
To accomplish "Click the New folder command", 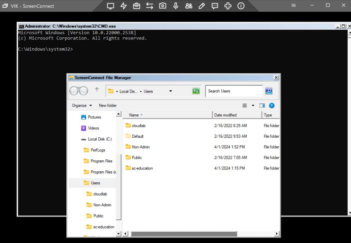I will coord(108,105).
